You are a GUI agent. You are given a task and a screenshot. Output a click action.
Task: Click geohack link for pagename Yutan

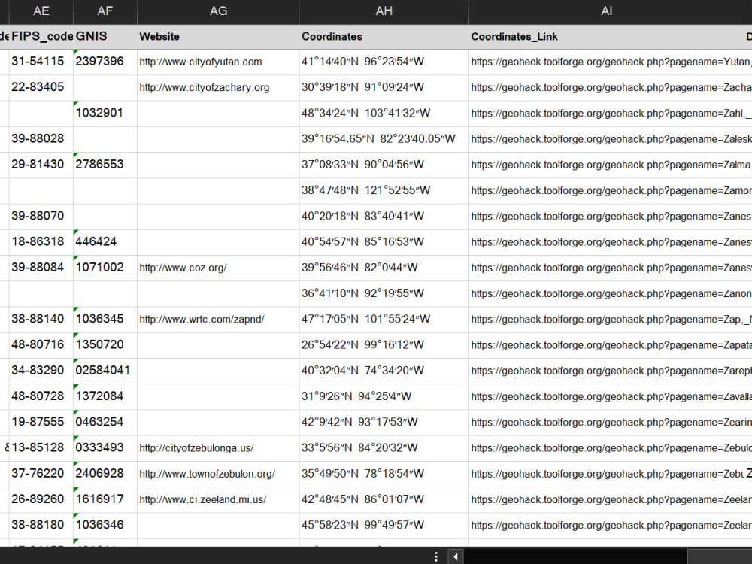[x=611, y=62]
